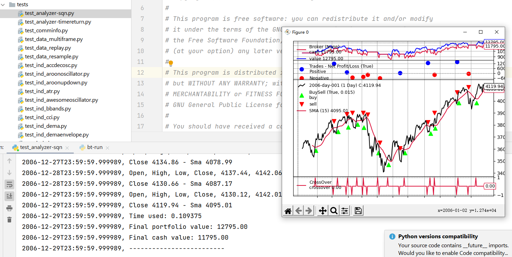This screenshot has width=512, height=257.
Task: Switch to the test_analyzer-sqn run tab
Action: [41, 147]
